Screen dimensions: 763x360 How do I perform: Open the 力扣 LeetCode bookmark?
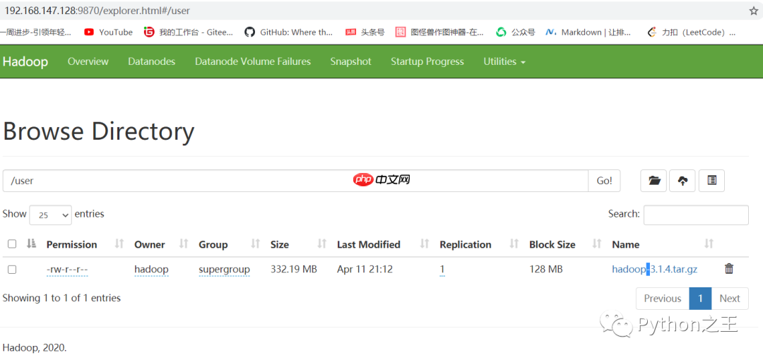(691, 32)
